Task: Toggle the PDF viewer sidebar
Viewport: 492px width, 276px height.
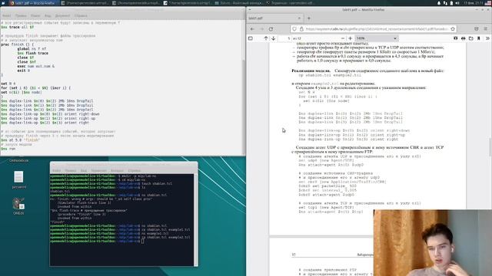Action: tap(251, 38)
